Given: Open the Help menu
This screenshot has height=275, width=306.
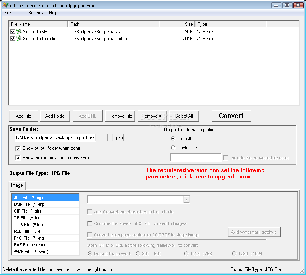Looking at the screenshot, I should [53, 13].
